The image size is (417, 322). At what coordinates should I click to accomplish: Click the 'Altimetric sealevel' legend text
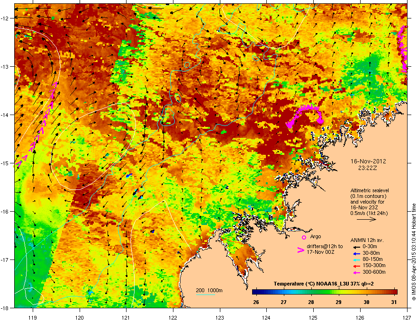pyautogui.click(x=370, y=190)
